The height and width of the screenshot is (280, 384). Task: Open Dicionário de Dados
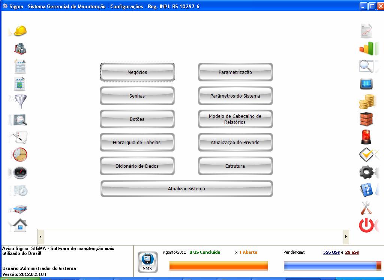[137, 166]
